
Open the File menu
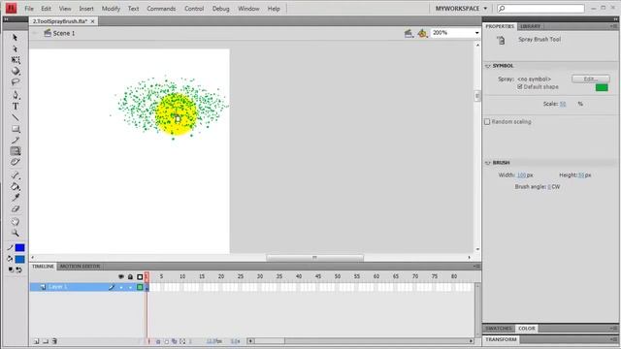29,9
